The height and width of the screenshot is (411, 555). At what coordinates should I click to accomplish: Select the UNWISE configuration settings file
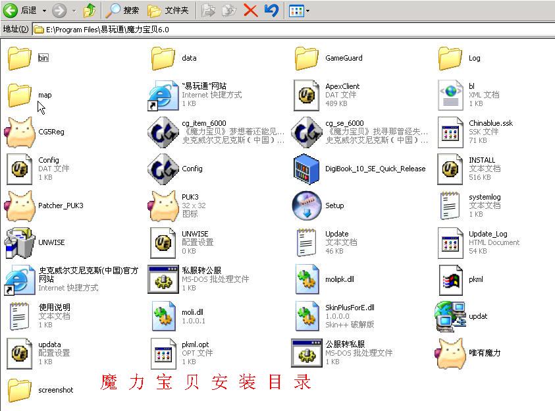[x=182, y=242]
